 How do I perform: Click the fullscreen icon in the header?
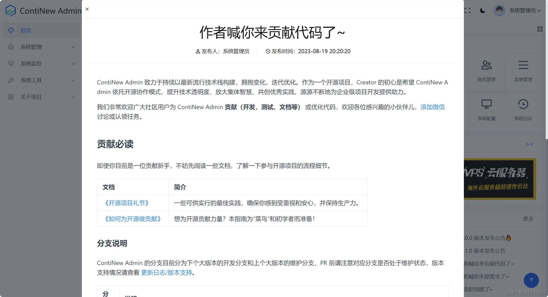pyautogui.click(x=467, y=10)
